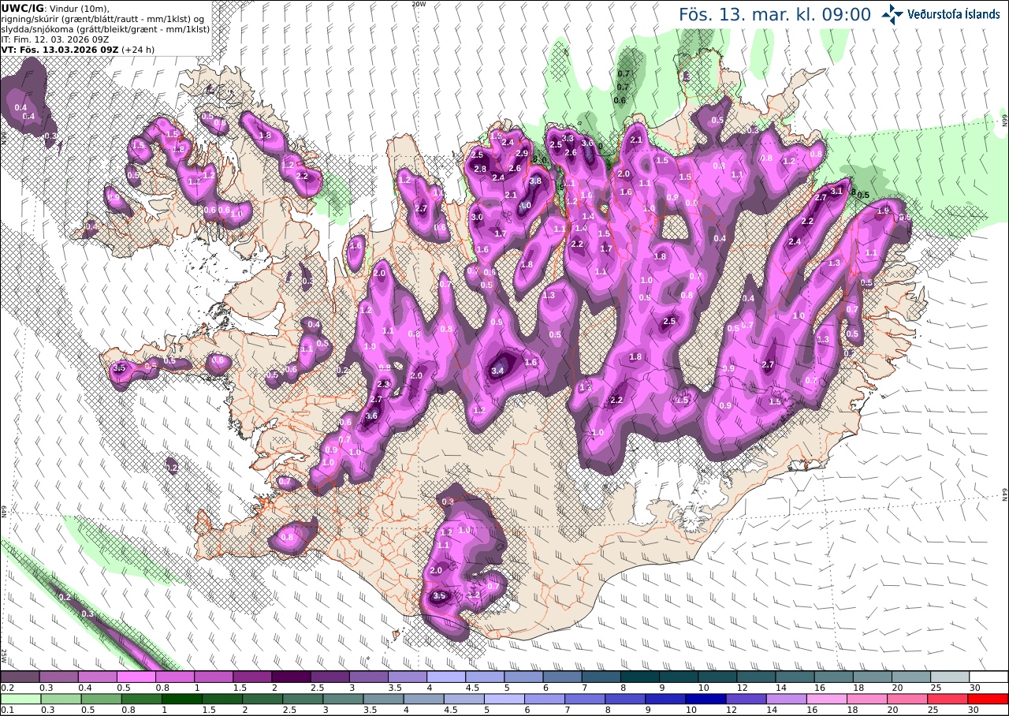Click the Veðurstofa Íslands name text

(954, 14)
